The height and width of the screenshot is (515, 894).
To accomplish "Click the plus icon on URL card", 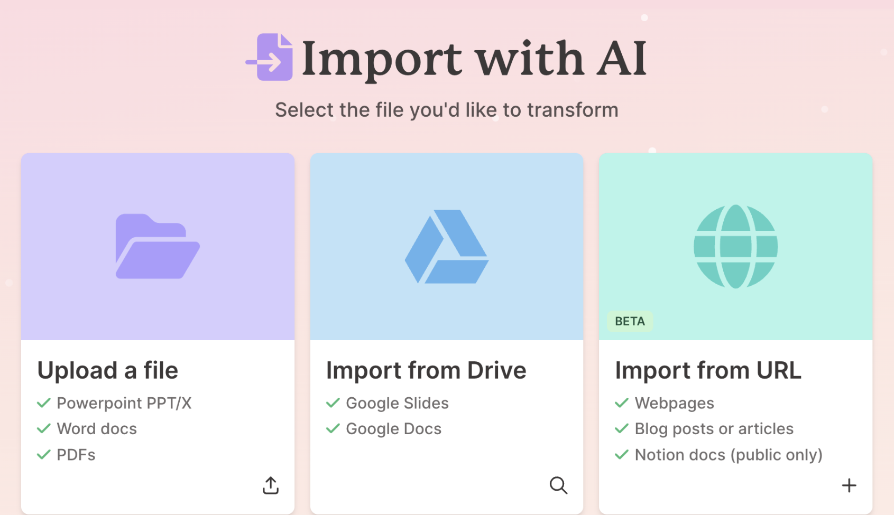I will click(849, 485).
